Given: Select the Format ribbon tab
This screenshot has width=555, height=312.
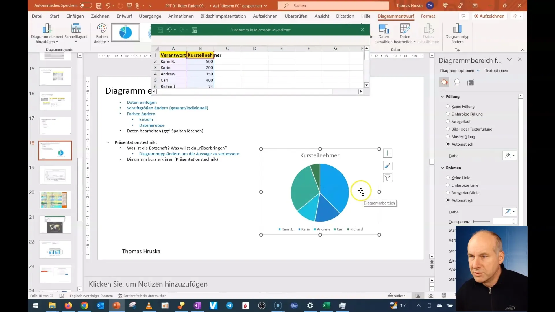Looking at the screenshot, I should [428, 16].
